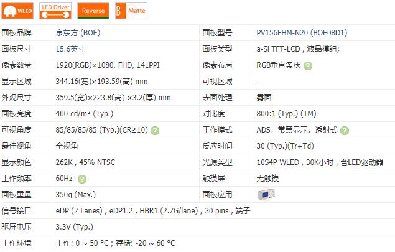
Task: Select the a-Si TFT-LCD panel type value
Action: pyautogui.click(x=298, y=49)
